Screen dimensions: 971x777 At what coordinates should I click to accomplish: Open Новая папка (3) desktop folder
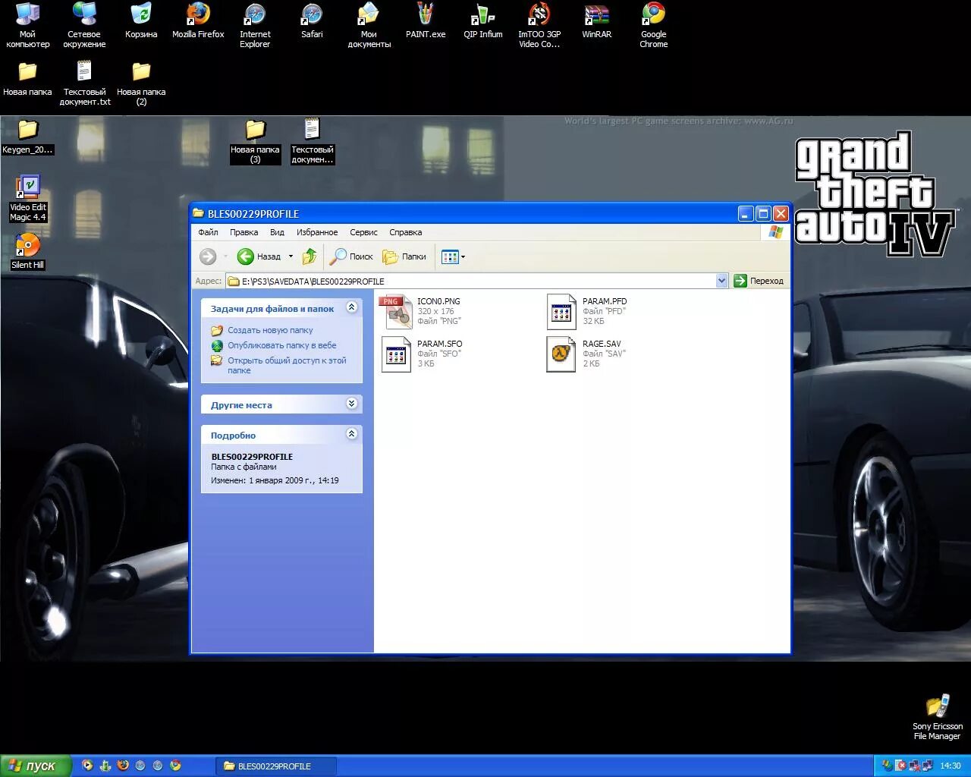256,141
